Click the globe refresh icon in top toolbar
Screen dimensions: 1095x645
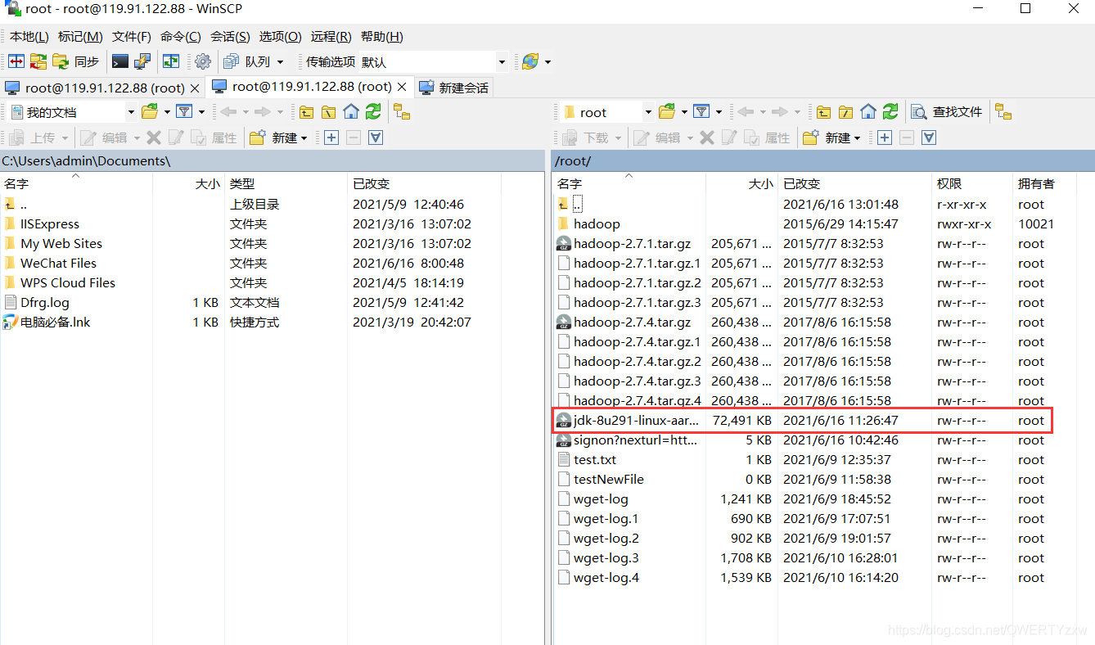pyautogui.click(x=530, y=61)
